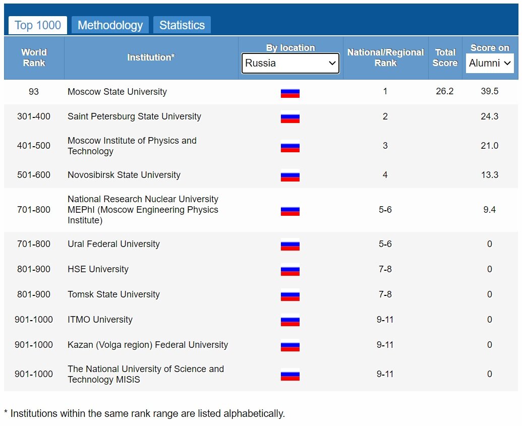Click flag icon in MISiS row

290,375
